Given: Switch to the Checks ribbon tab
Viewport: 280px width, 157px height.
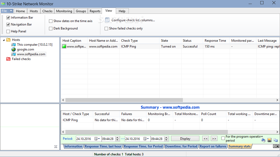Looking at the screenshot, I should pyautogui.click(x=47, y=11).
